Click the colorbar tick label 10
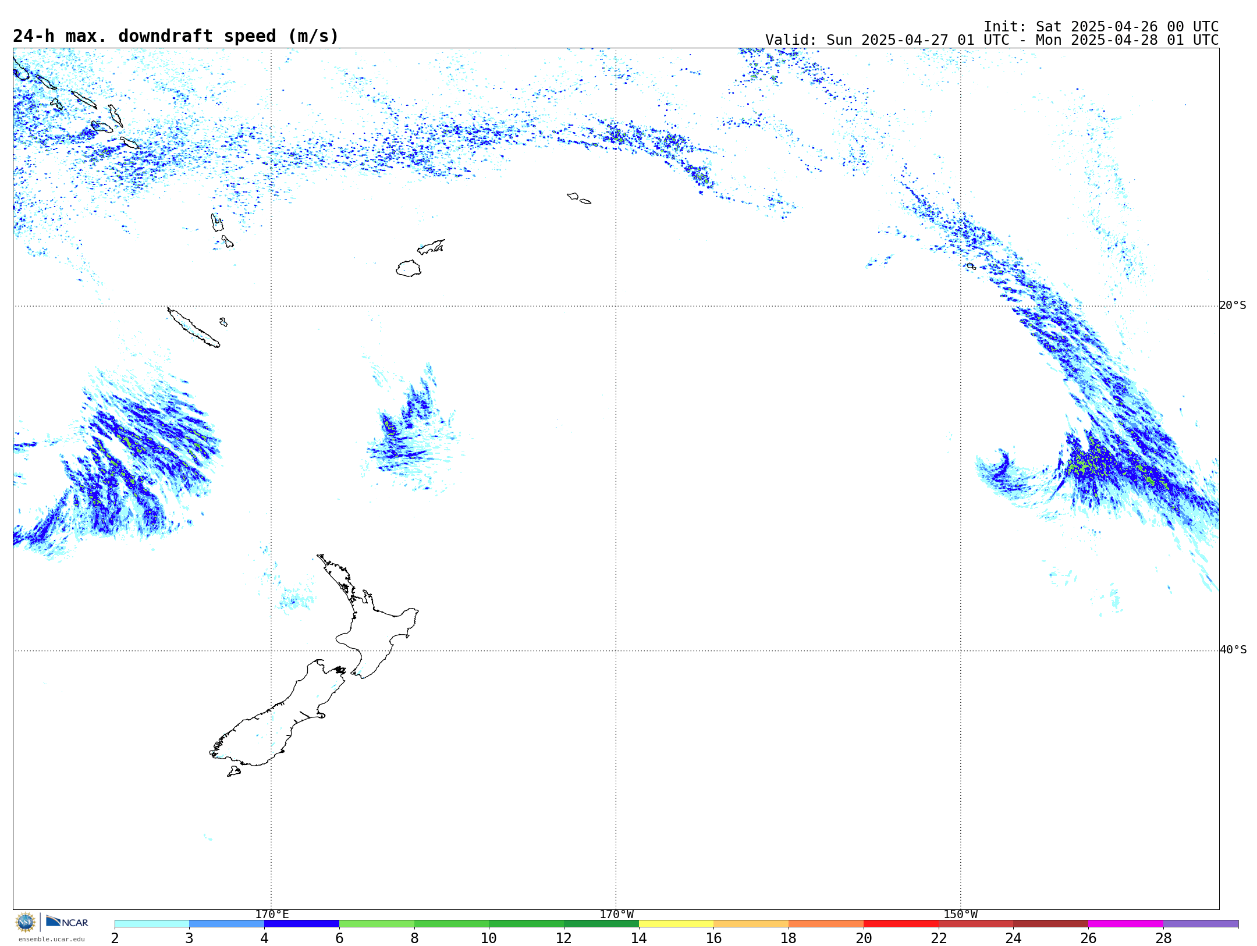The height and width of the screenshot is (946, 1257). (x=489, y=938)
